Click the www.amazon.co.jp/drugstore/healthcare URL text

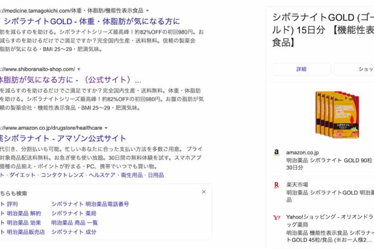click(51, 128)
